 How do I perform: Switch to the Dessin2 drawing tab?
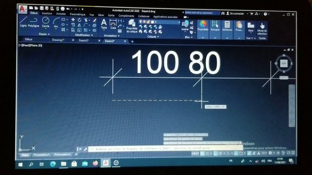[83, 40]
